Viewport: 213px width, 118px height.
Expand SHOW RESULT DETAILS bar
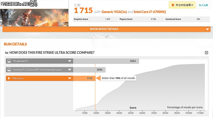click(x=106, y=29)
